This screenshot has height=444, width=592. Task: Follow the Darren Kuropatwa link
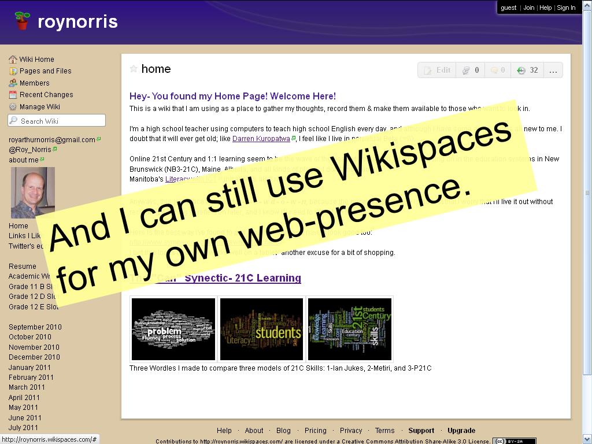click(x=261, y=139)
